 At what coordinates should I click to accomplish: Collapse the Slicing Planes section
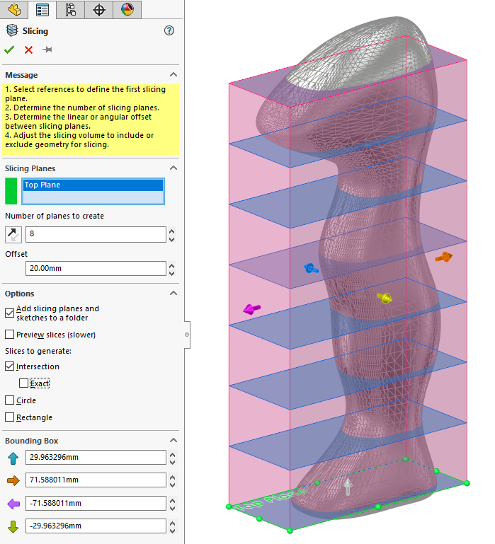point(173,168)
